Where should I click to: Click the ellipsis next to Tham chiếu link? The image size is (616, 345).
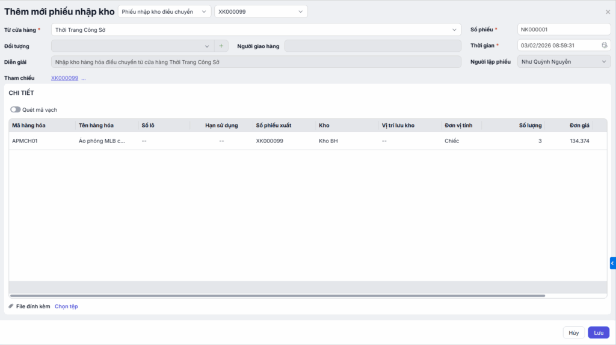pos(83,78)
